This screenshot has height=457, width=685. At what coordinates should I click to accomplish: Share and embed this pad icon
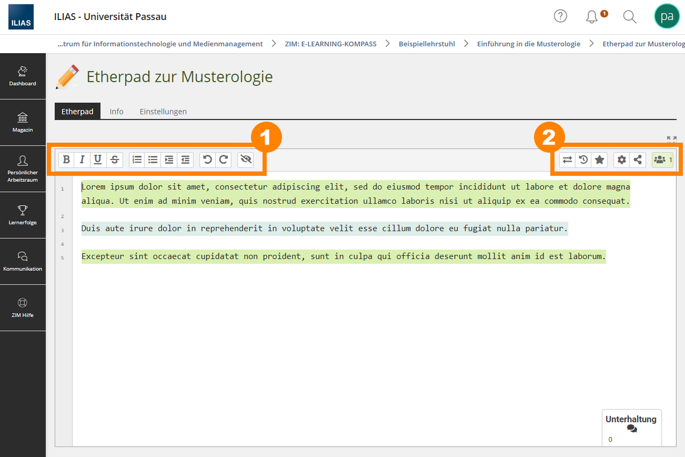(638, 160)
